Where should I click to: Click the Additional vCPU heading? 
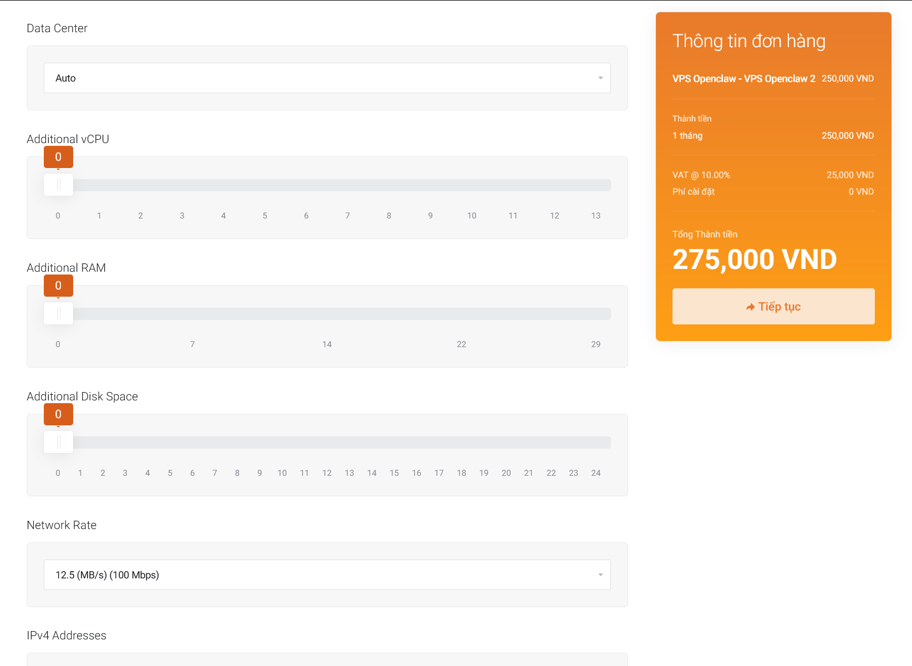pyautogui.click(x=68, y=139)
